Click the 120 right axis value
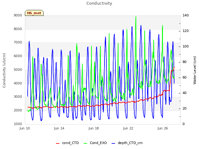This screenshot has width=199, height=149. (x=186, y=31)
